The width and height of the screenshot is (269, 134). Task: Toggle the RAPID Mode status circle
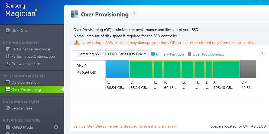point(56,127)
